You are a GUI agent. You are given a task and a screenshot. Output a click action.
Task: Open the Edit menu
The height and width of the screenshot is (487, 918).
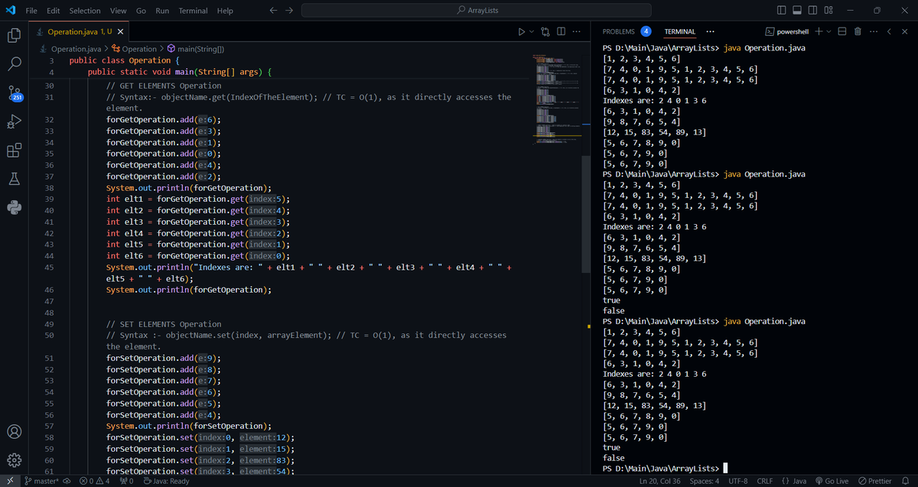pos(54,11)
